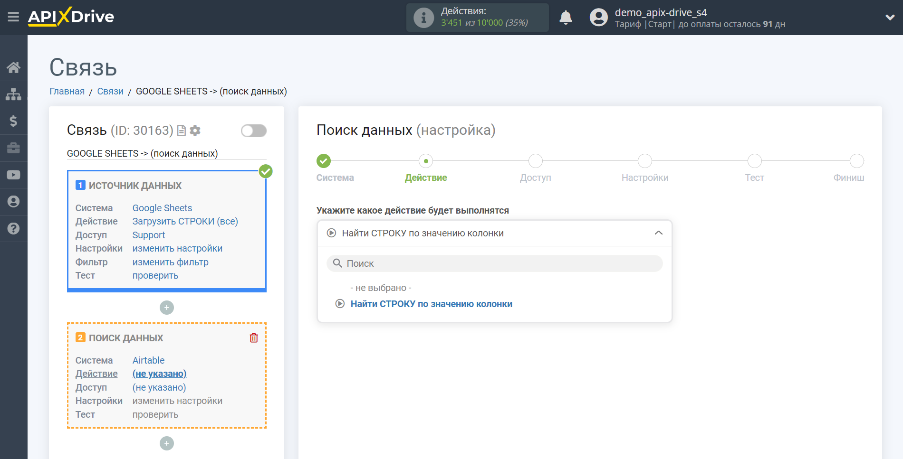Click 'изменить настройки' in data source block

[x=177, y=248]
